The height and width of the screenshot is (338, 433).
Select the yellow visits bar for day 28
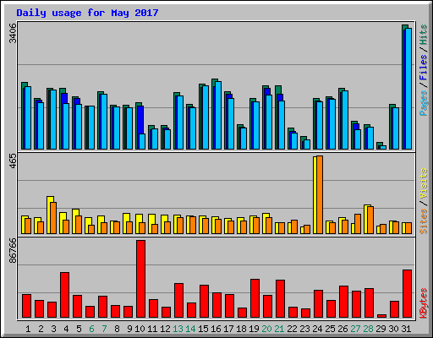coord(366,219)
